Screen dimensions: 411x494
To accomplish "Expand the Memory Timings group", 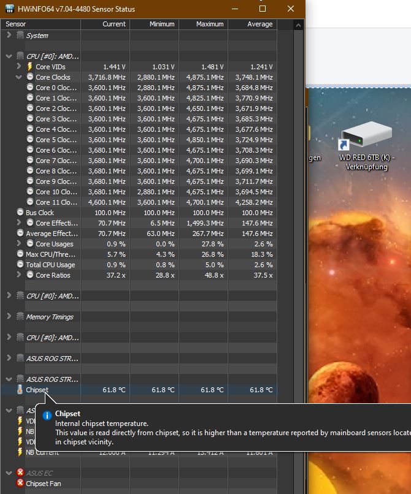I will tap(9, 316).
